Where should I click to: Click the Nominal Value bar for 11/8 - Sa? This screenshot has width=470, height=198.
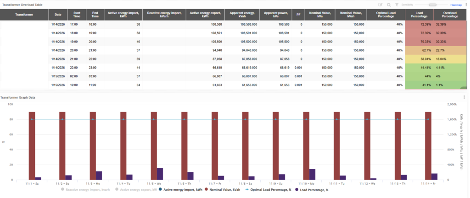pos(245,146)
